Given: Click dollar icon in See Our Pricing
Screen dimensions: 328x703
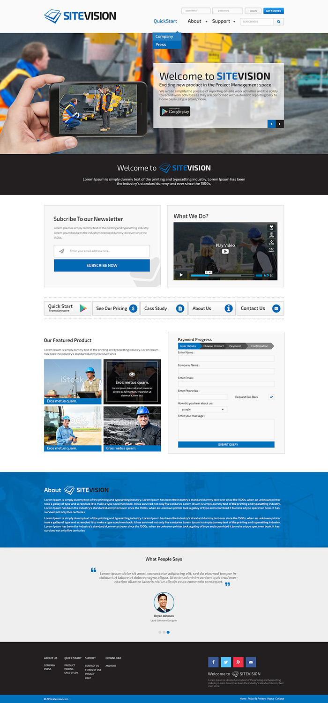Looking at the screenshot, I should pyautogui.click(x=133, y=308).
